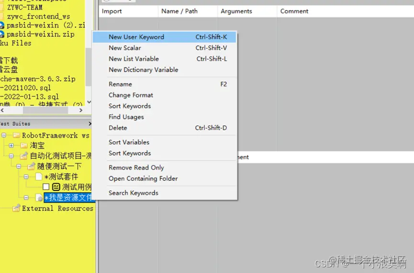Click Rename in the context menu
Image resolution: width=414 pixels, height=273 pixels.
click(164, 84)
